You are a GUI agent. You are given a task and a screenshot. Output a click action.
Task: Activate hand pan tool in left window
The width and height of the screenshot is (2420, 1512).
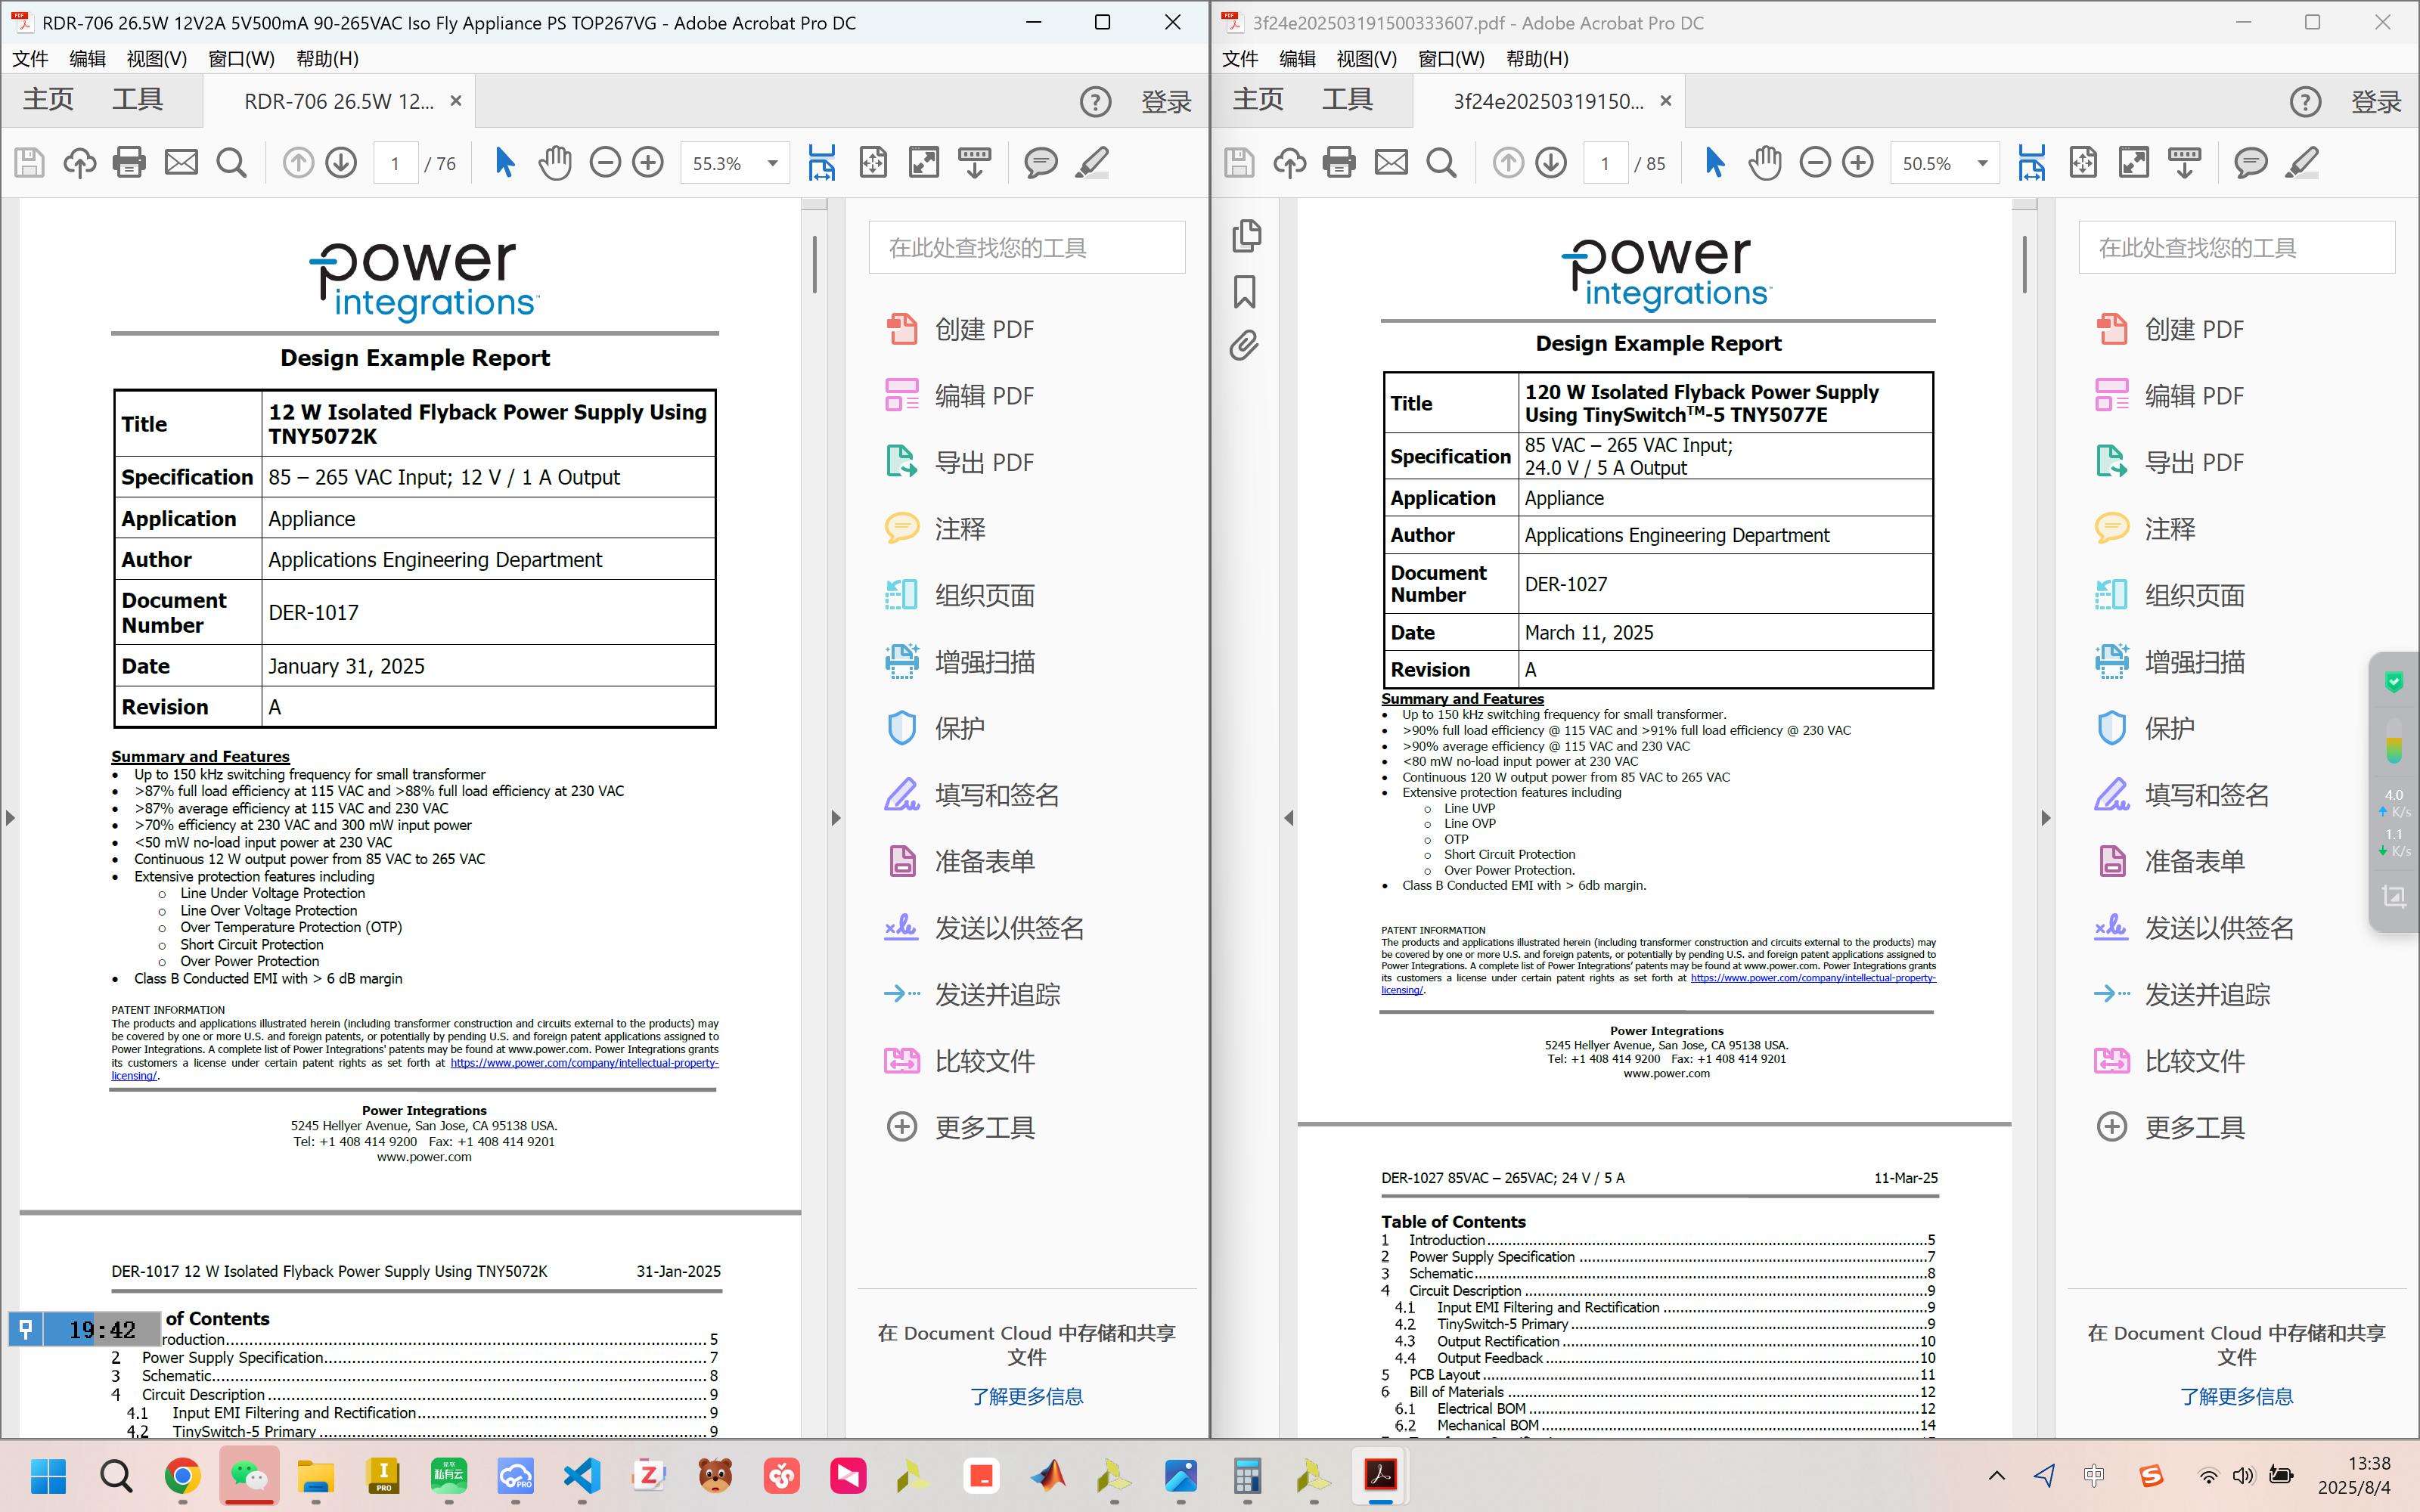[555, 162]
